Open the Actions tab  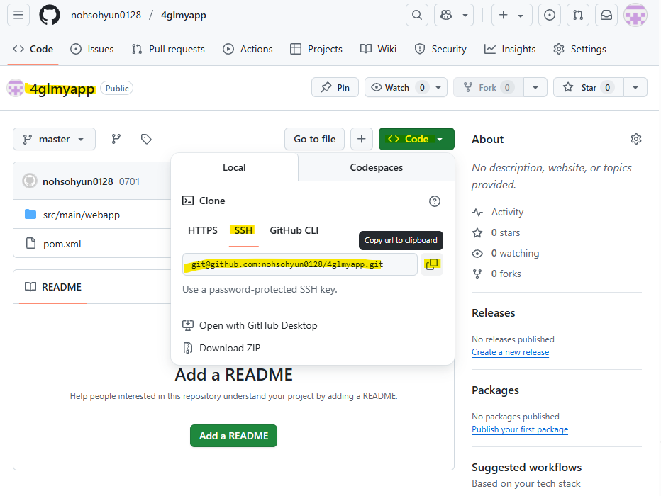point(248,50)
